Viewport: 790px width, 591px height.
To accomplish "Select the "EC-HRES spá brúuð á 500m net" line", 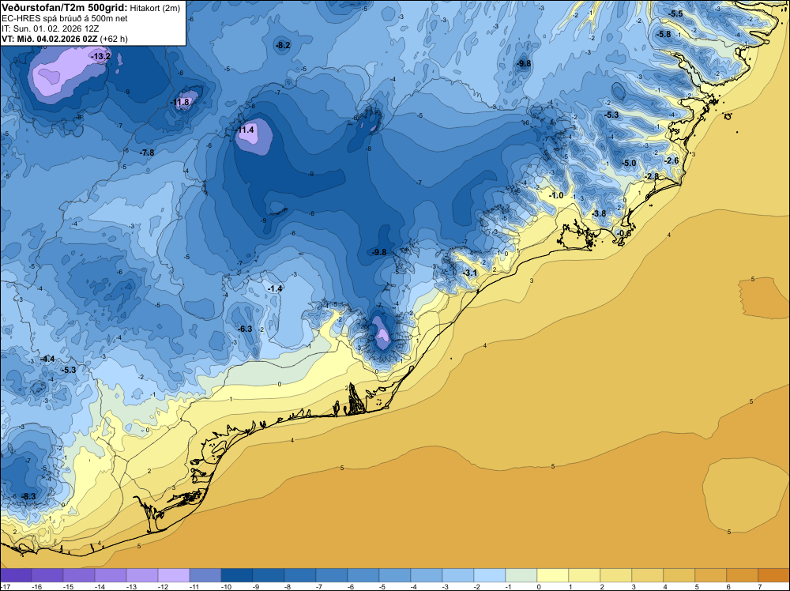I will pyautogui.click(x=65, y=19).
